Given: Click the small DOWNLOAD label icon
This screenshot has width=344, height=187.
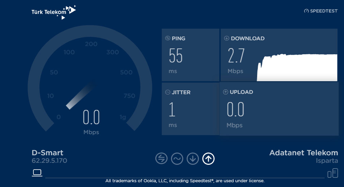Looking at the screenshot, I should [226, 38].
